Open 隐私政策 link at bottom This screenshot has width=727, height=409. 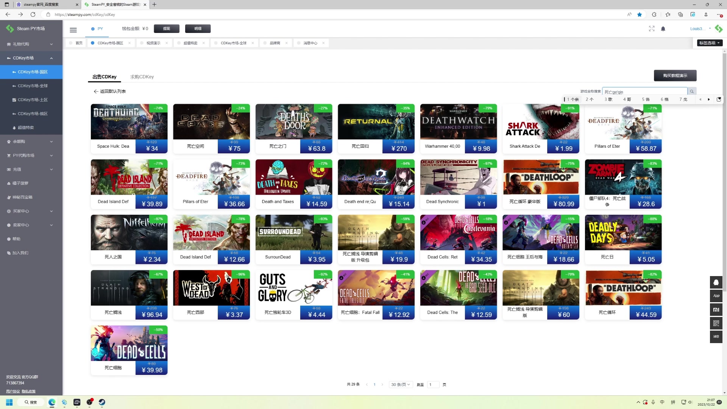28,392
